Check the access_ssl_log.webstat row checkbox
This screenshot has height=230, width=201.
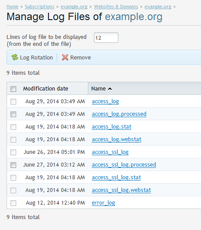pos(14,190)
